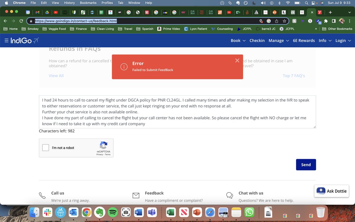Screen dimensions: 355x222
Task: Reload the page with the refresh icon
Action: pyautogui.click(x=21, y=21)
